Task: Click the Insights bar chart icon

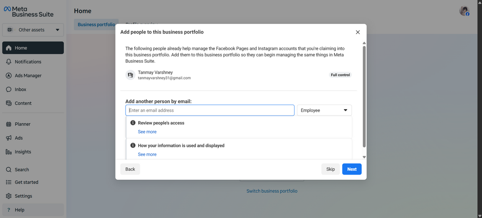Action: click(x=9, y=152)
